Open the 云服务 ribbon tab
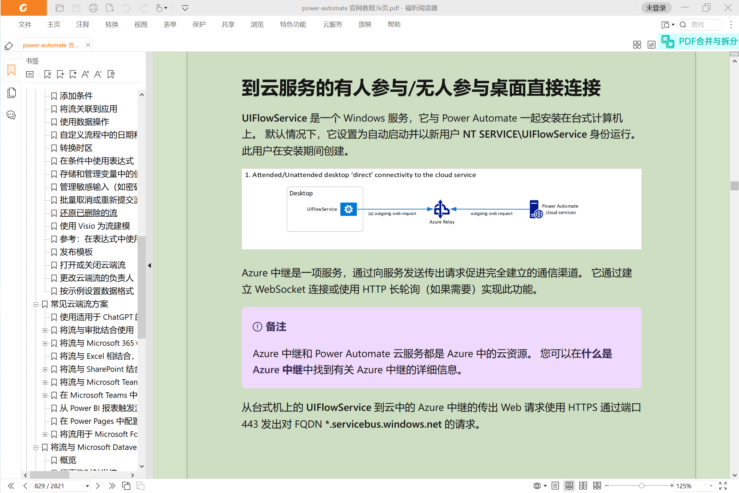The image size is (739, 493). [333, 24]
